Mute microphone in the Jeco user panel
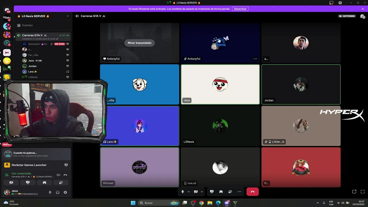The width and height of the screenshot is (368, 207). [x=50, y=192]
